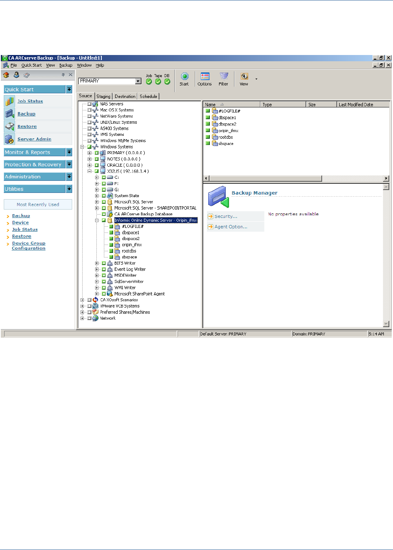Click the System State icon in tree
Screen dimensions: 393x550
click(x=110, y=195)
